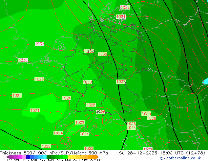Click the legend value 594
This screenshot has width=208, height=161.
[94, 160]
